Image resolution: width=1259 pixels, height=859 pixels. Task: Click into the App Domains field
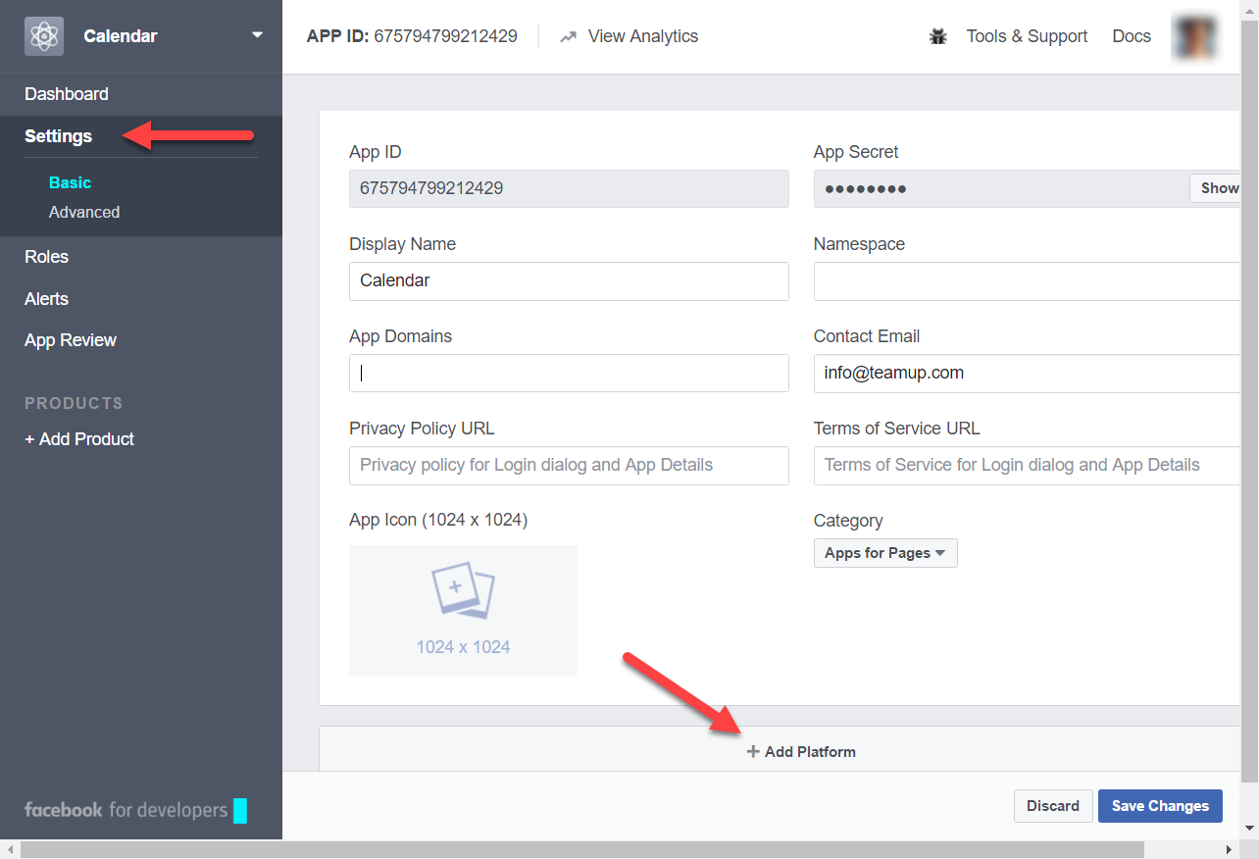(569, 373)
